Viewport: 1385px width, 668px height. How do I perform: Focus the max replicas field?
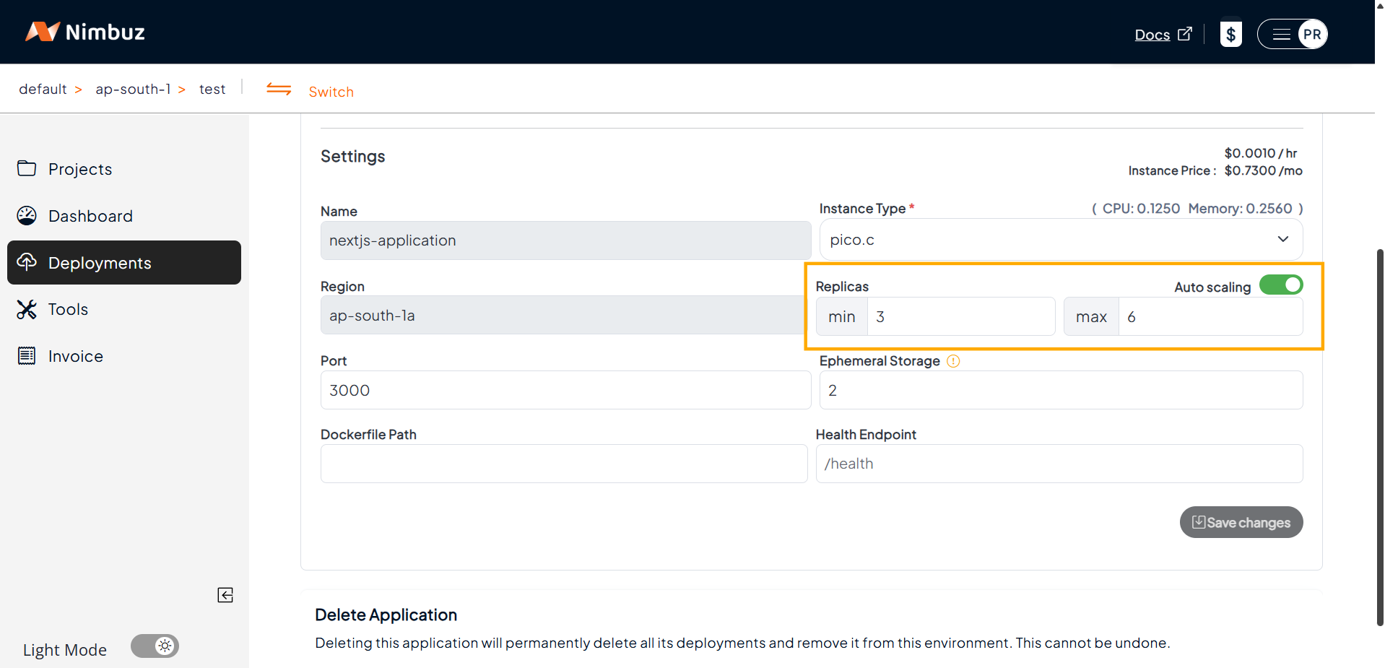click(x=1210, y=317)
